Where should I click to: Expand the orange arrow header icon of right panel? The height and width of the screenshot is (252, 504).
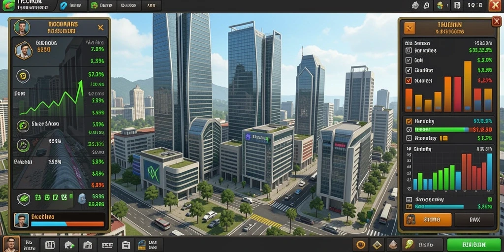pos(409,28)
